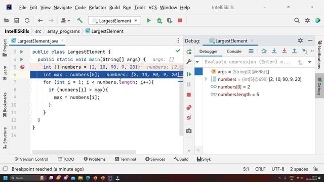Navigate Back with the left arrow icon
This screenshot has width=324, height=182.
click(x=40, y=20)
